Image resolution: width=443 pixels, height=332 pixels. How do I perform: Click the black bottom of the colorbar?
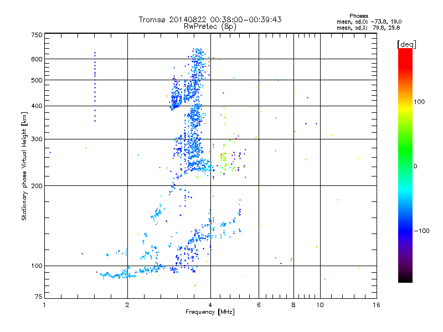(x=405, y=279)
